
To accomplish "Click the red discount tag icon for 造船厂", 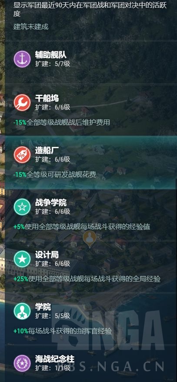I will point(22,154).
